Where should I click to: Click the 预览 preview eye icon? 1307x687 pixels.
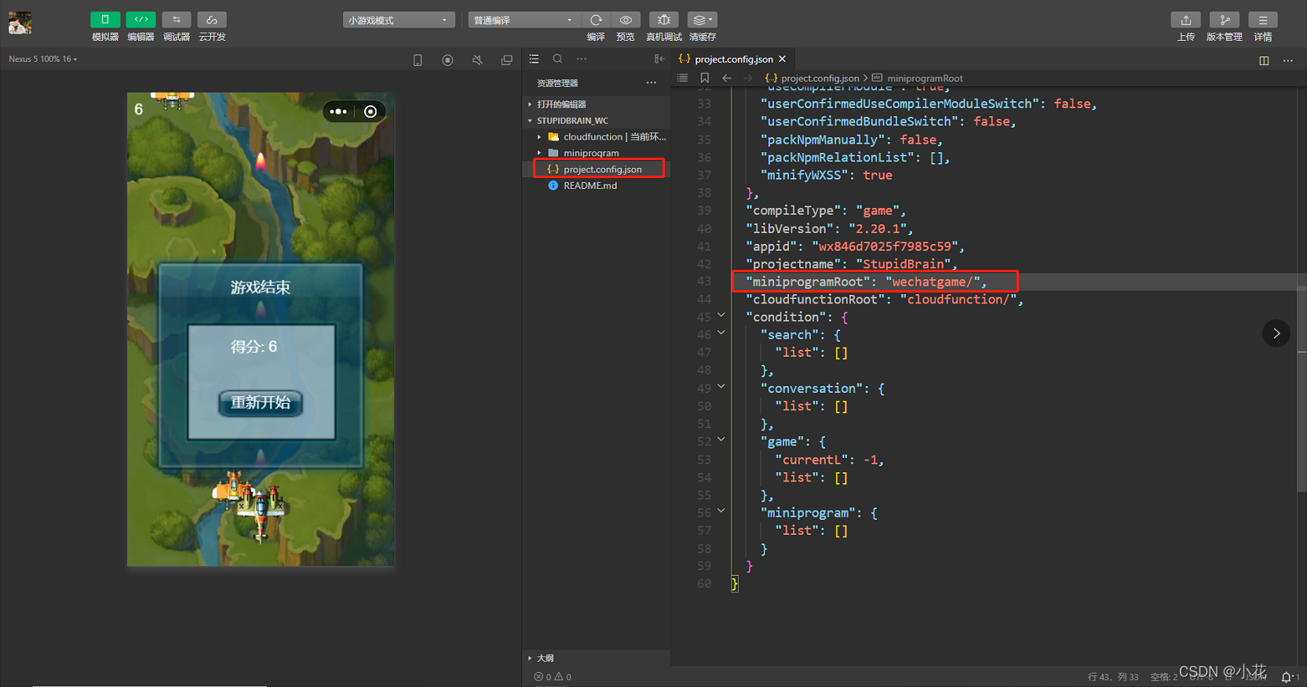click(x=626, y=20)
